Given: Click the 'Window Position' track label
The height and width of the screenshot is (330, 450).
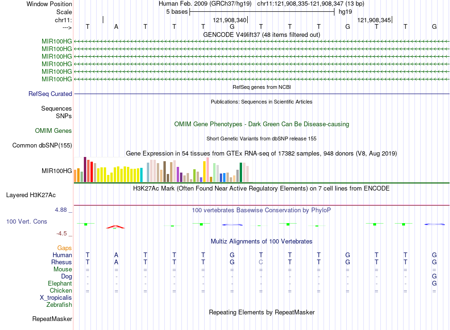Looking at the screenshot, I should pyautogui.click(x=49, y=4).
